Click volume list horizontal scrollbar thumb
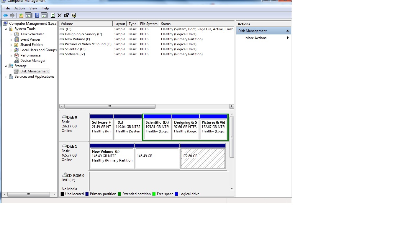The image size is (403, 226). (110, 107)
